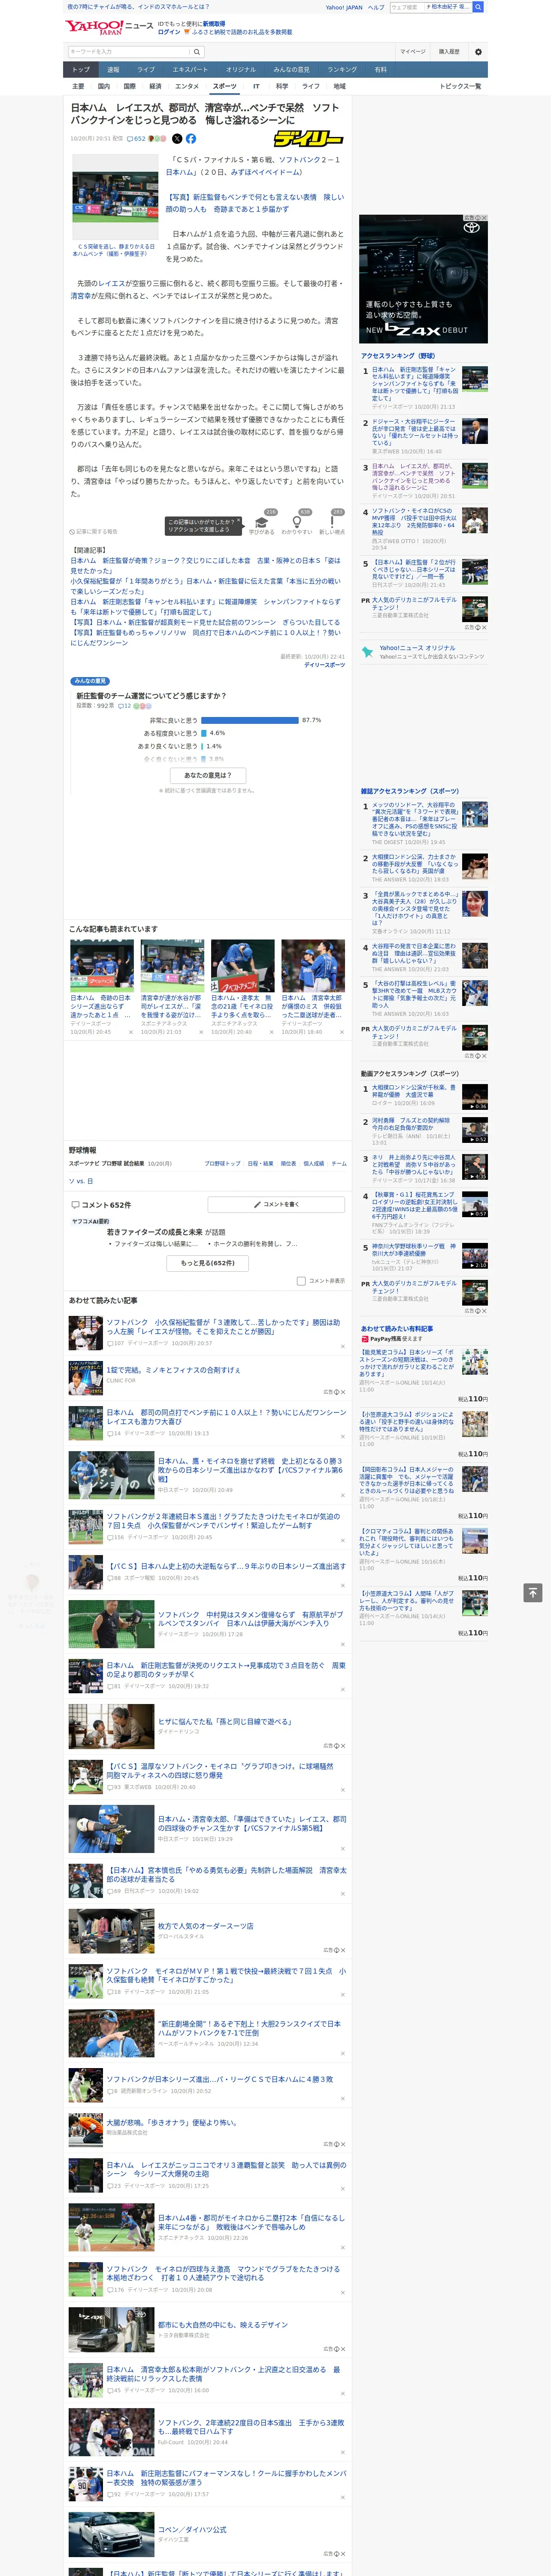551x2576 pixels.
Task: Open 日程・結果 baseball link
Action: click(260, 1163)
